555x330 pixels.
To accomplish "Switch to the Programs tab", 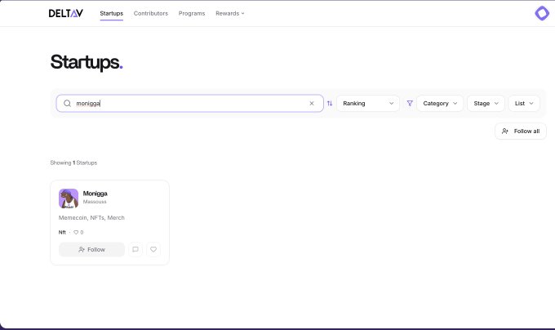I will 192,13.
